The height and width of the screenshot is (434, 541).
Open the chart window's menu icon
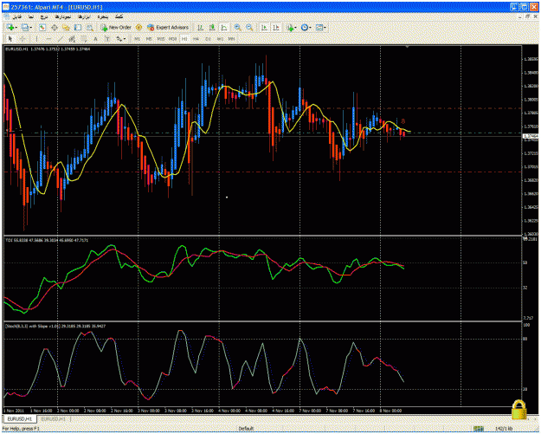[6, 16]
